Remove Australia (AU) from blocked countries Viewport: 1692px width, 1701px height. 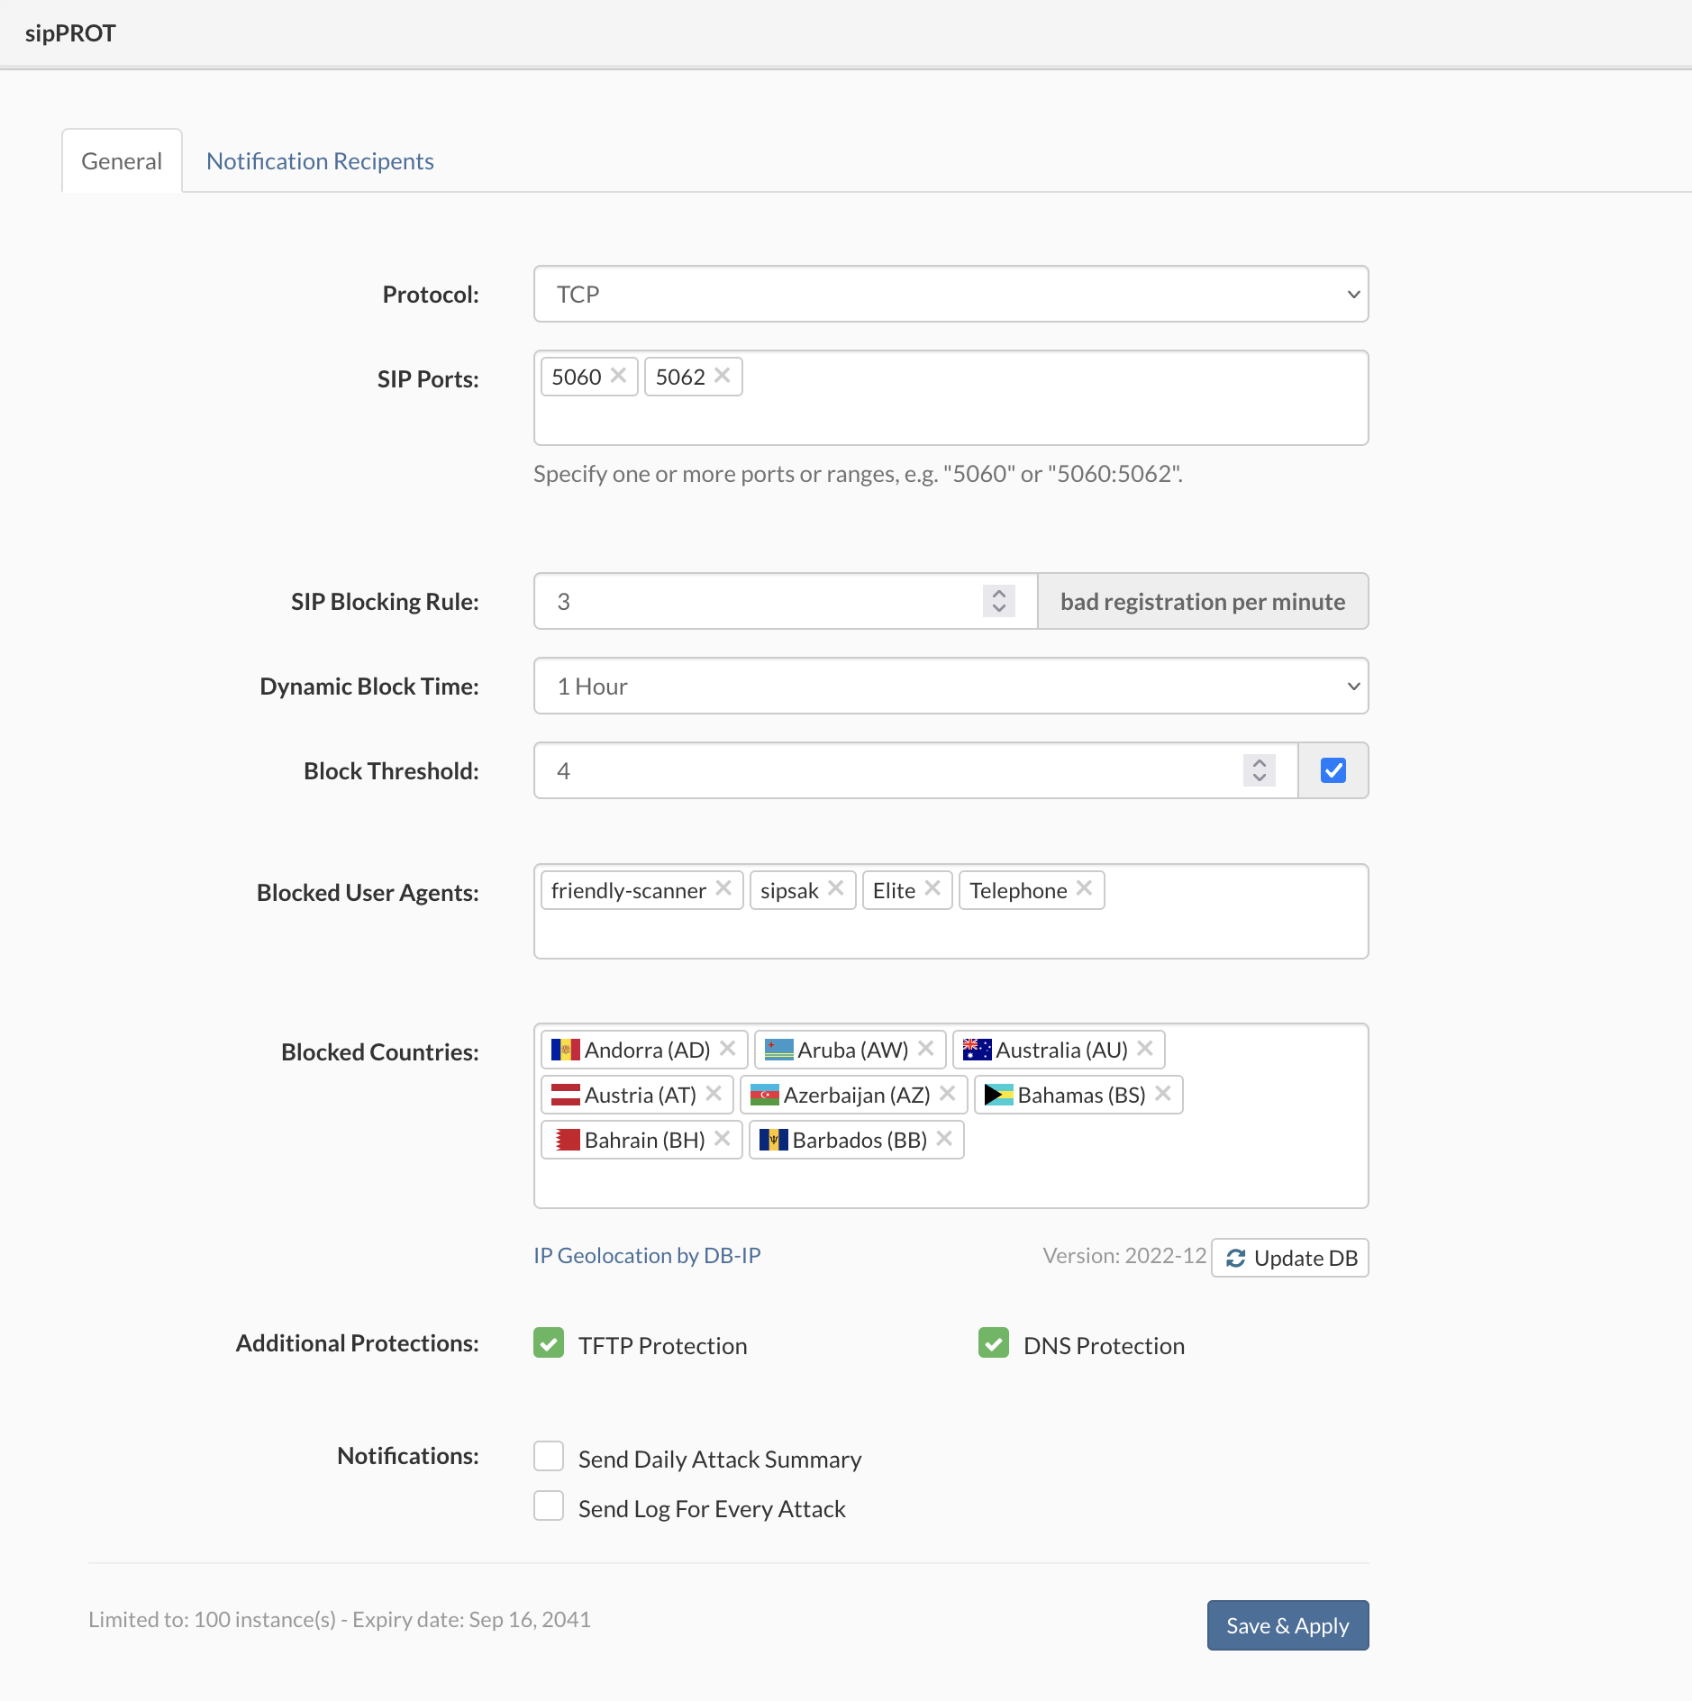coord(1144,1049)
